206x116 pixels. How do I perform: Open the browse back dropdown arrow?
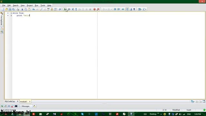[x=106, y=9]
